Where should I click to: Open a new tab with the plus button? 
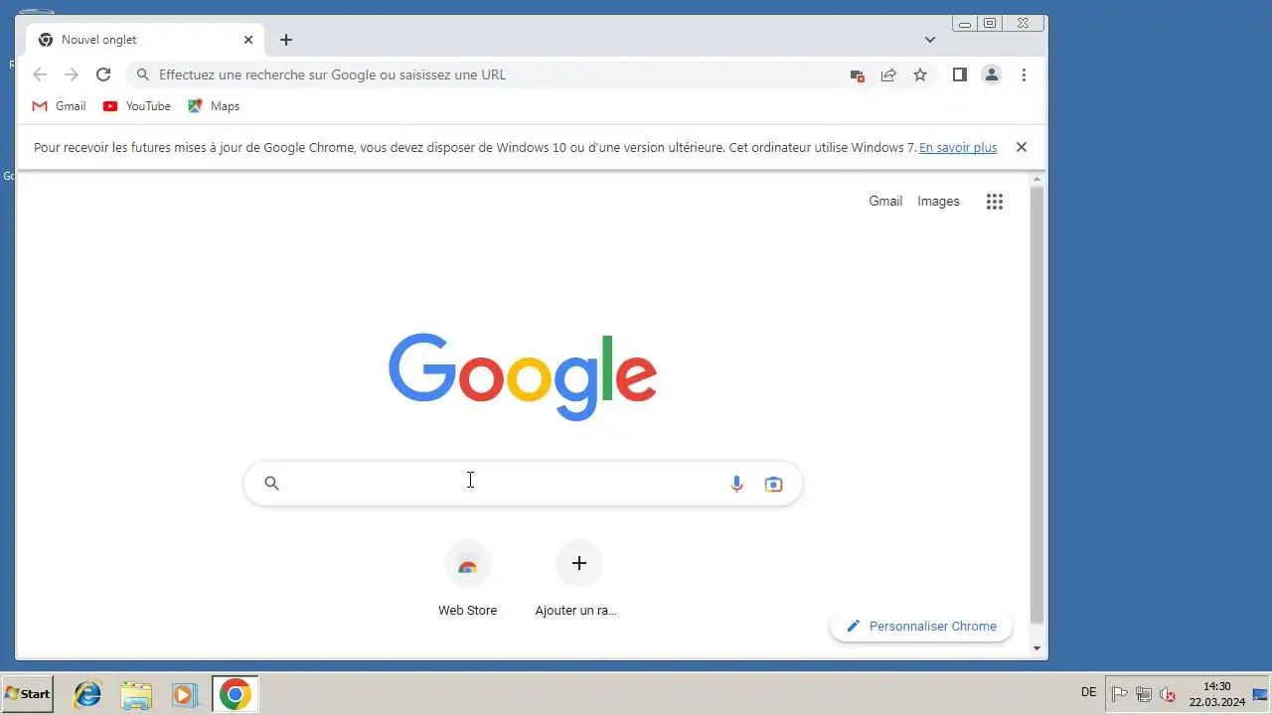point(286,40)
